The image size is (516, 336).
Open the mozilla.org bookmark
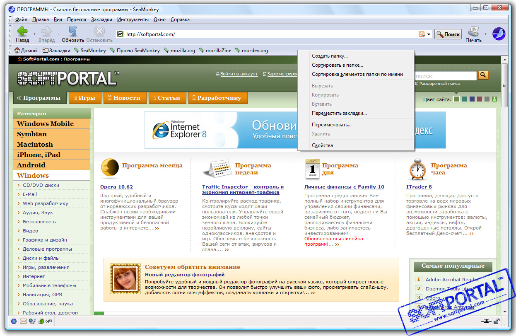pos(179,51)
